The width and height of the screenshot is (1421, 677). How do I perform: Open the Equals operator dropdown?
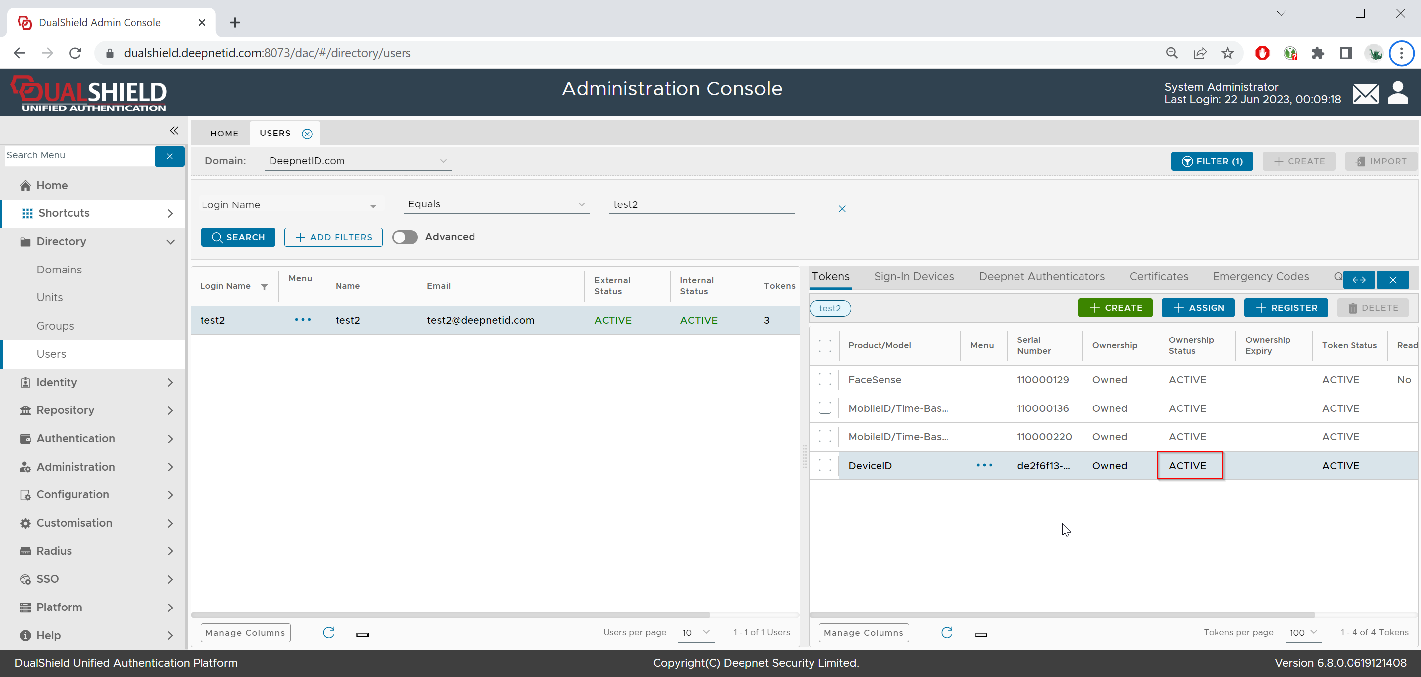496,204
